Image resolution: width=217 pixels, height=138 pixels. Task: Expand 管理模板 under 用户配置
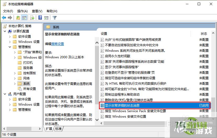click(x=10, y=110)
